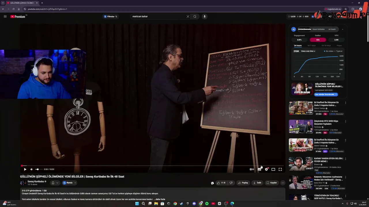
Task: Click the search magnifier button
Action: [x=195, y=16]
